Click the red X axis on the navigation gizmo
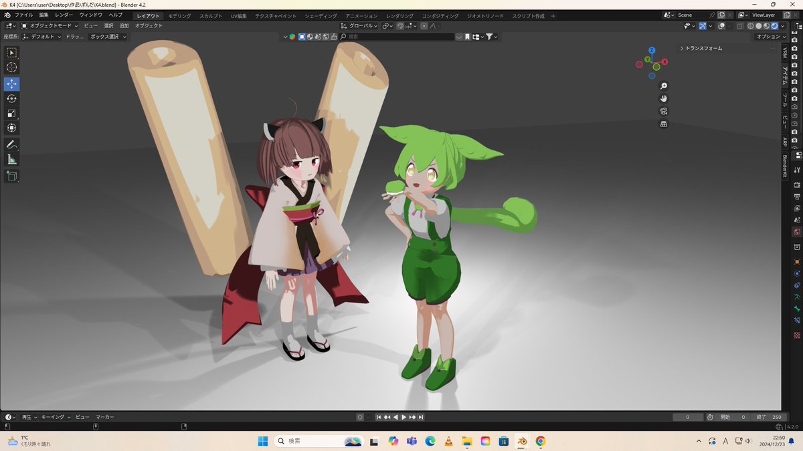Viewport: 803px width, 451px height. click(x=664, y=61)
